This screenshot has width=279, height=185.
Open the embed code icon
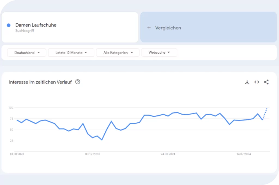pyautogui.click(x=257, y=82)
